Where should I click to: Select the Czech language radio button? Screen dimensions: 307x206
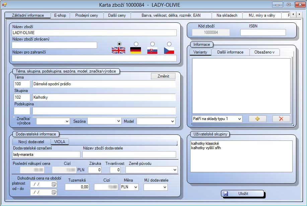pyautogui.click(x=169, y=44)
